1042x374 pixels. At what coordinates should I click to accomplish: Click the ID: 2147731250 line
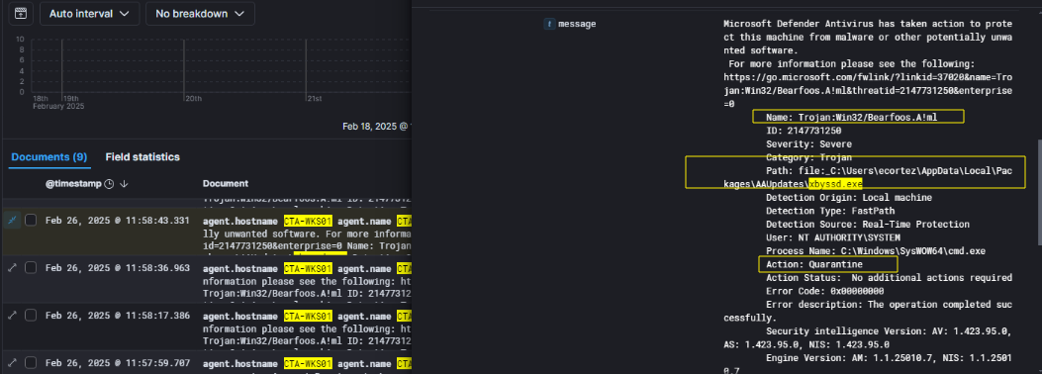[804, 131]
